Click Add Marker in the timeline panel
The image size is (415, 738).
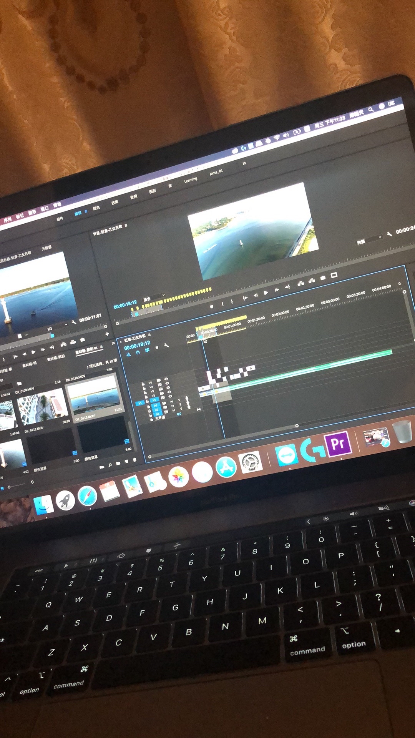tap(156, 347)
